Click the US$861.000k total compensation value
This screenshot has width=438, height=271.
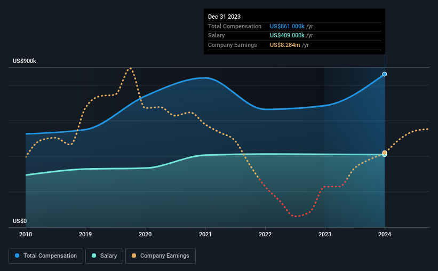pyautogui.click(x=287, y=26)
